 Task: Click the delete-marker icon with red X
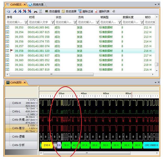point(25,11)
